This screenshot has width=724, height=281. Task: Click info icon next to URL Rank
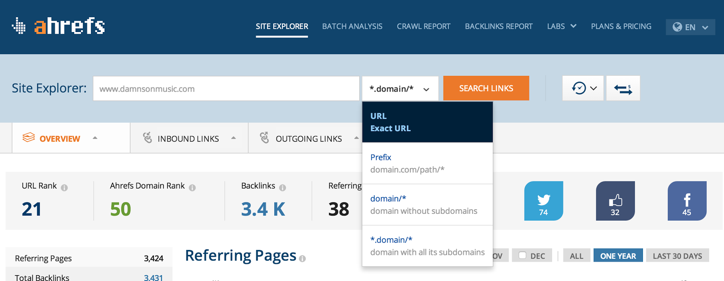click(64, 188)
